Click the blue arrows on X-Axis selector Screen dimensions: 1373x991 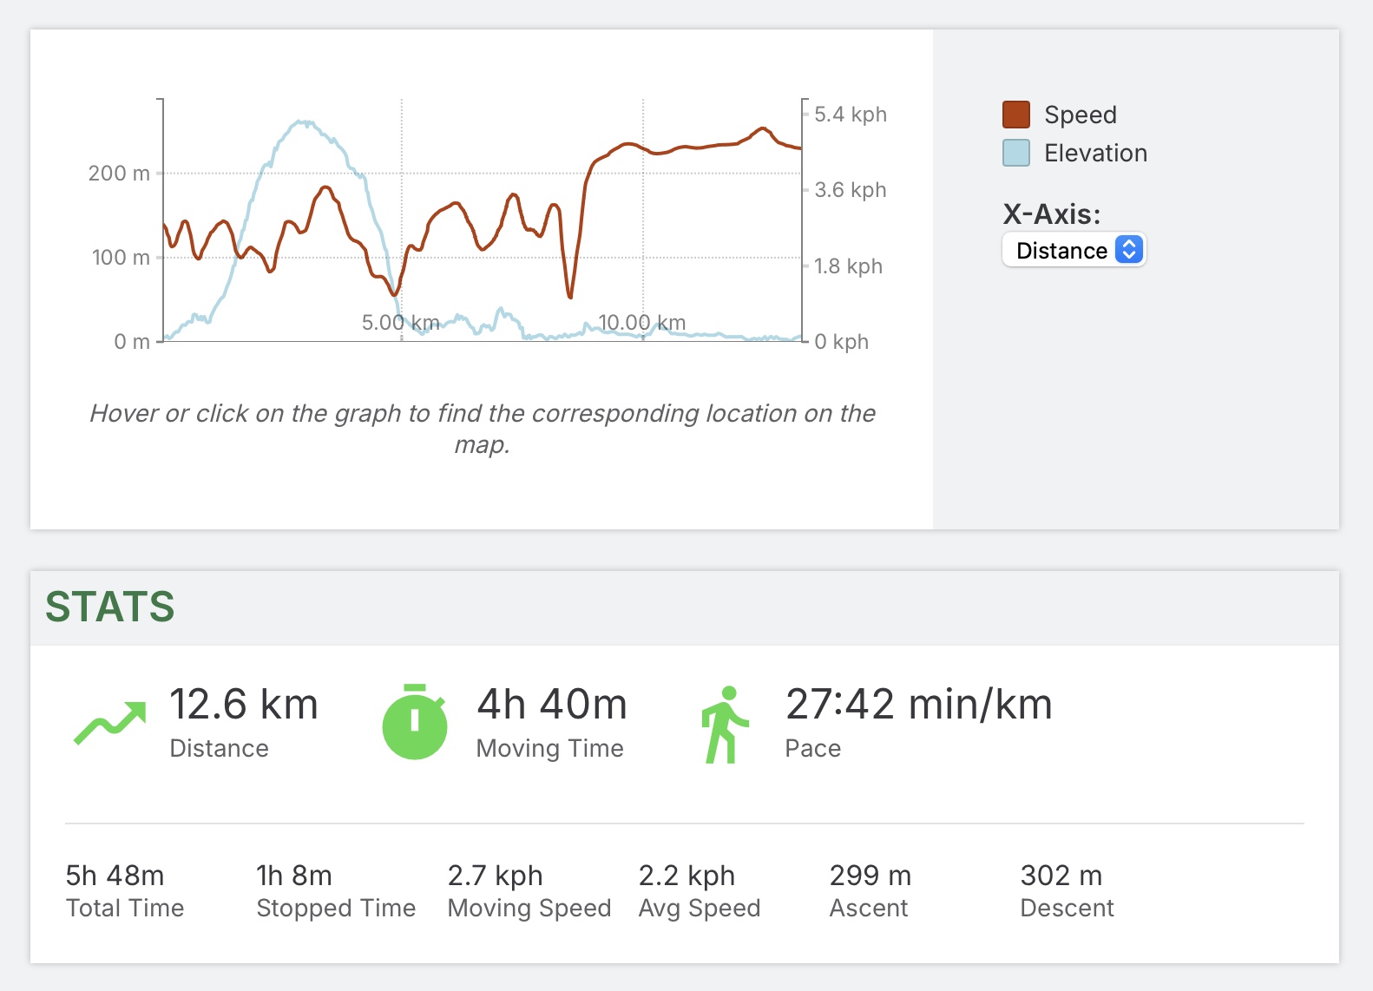tap(1128, 250)
